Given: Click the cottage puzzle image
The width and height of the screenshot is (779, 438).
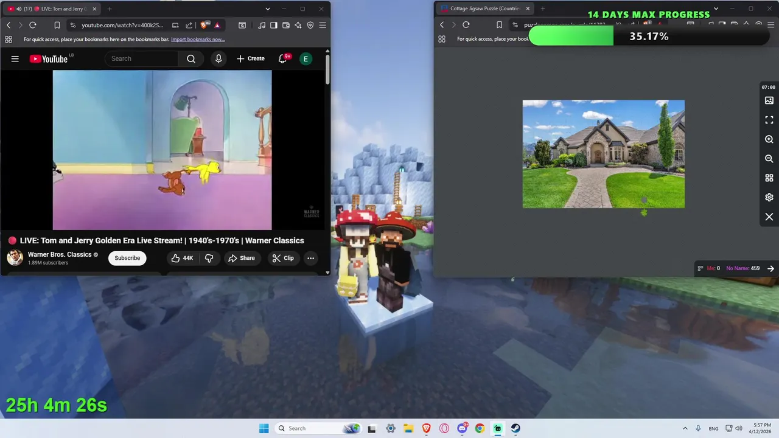Looking at the screenshot, I should [x=603, y=154].
